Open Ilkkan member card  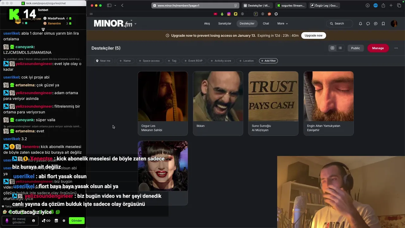[x=218, y=103]
